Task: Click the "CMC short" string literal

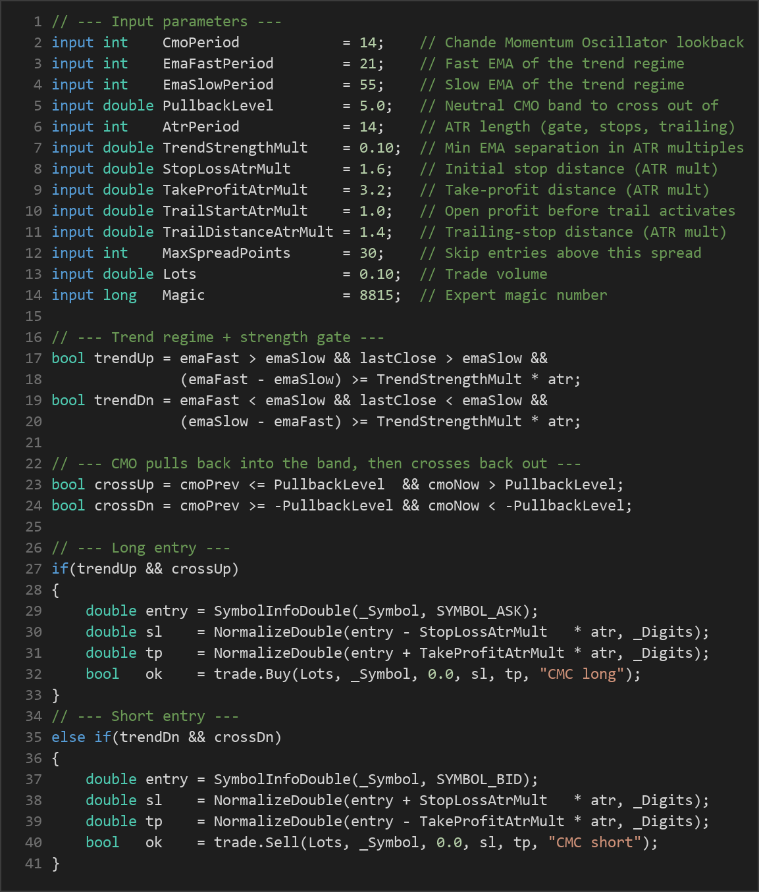Action: click(594, 843)
